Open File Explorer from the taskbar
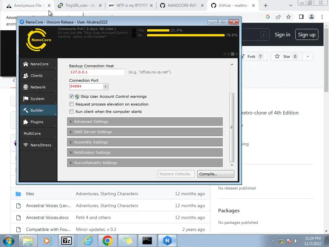The width and height of the screenshot is (329, 247). [x=28, y=241]
